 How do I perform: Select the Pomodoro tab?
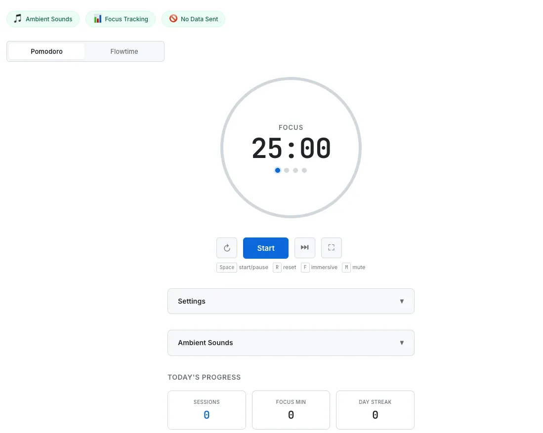[x=46, y=51]
